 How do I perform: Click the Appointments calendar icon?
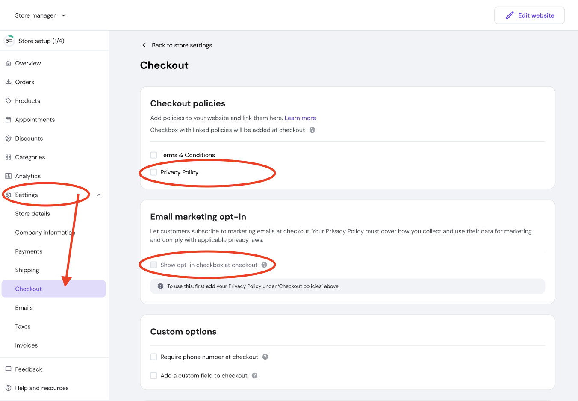click(8, 120)
